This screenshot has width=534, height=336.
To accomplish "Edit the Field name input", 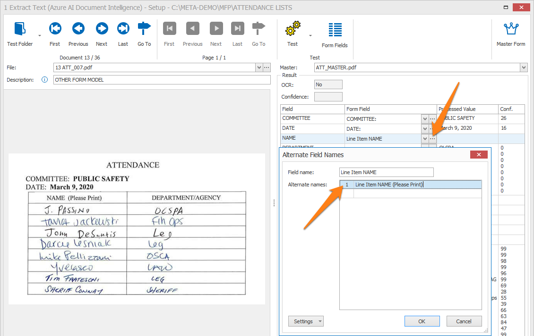I will click(x=386, y=172).
